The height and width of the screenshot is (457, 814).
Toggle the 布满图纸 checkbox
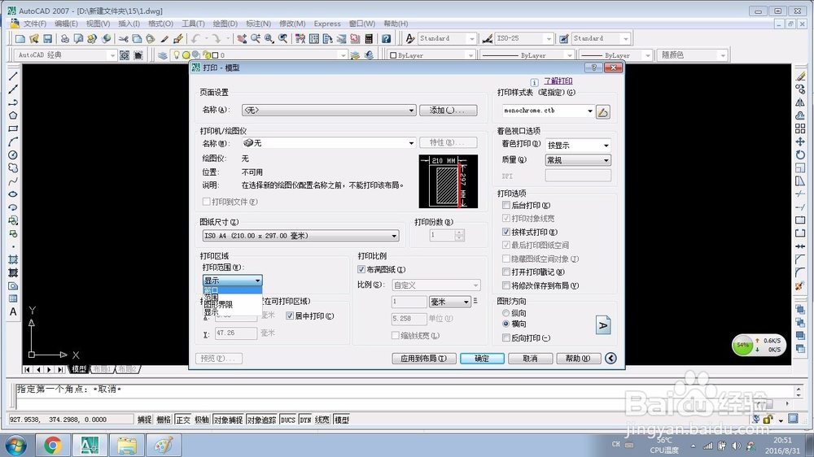361,269
